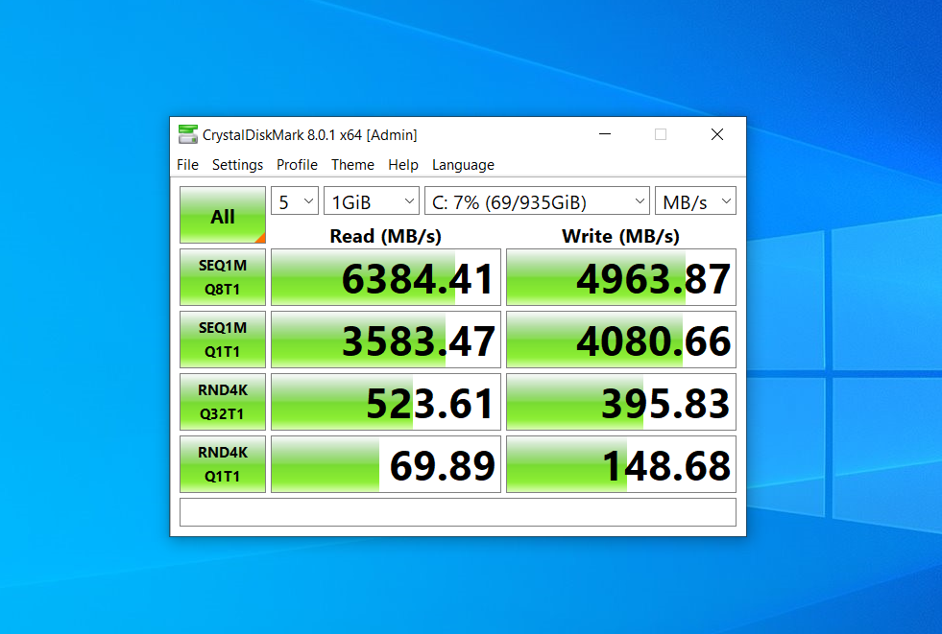The image size is (942, 634).
Task: Click the SEQ1M Q8T1 write result 4963.87
Action: (x=621, y=277)
